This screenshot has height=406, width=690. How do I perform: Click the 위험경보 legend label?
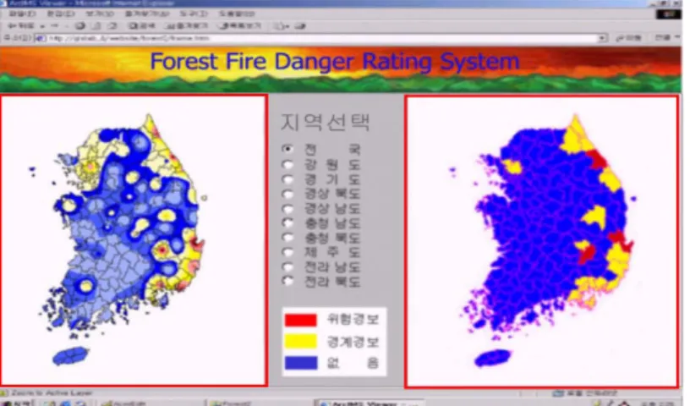353,319
